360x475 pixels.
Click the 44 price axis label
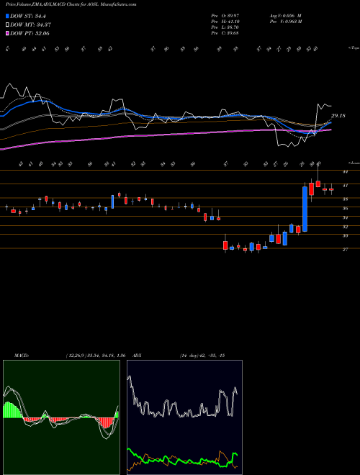click(x=345, y=172)
